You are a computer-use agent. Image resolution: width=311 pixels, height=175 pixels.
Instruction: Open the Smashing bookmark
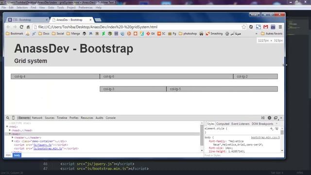pyautogui.click(x=214, y=34)
